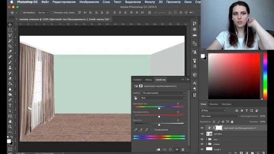Switch to the Абзац tab

(x=149, y=80)
